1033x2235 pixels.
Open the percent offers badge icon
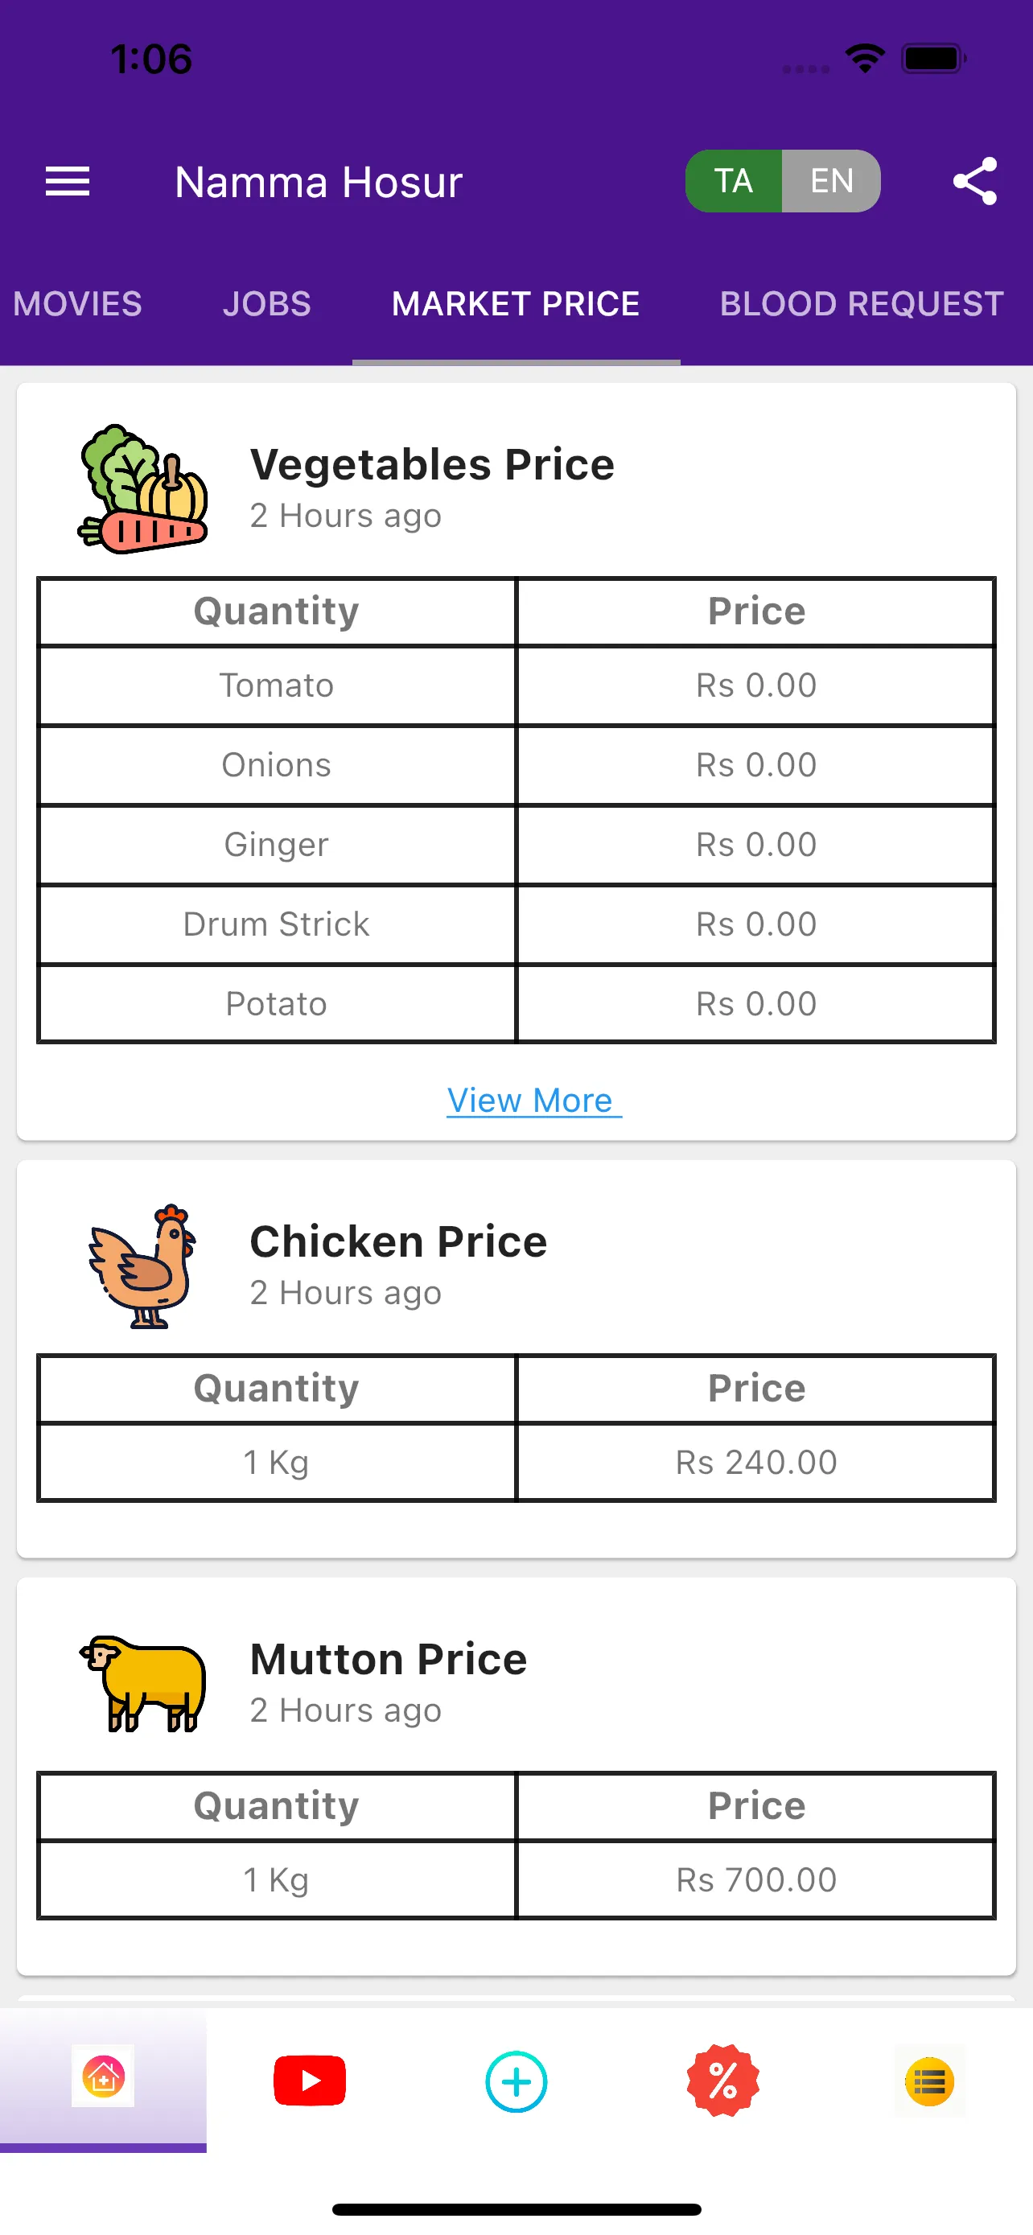point(722,2081)
